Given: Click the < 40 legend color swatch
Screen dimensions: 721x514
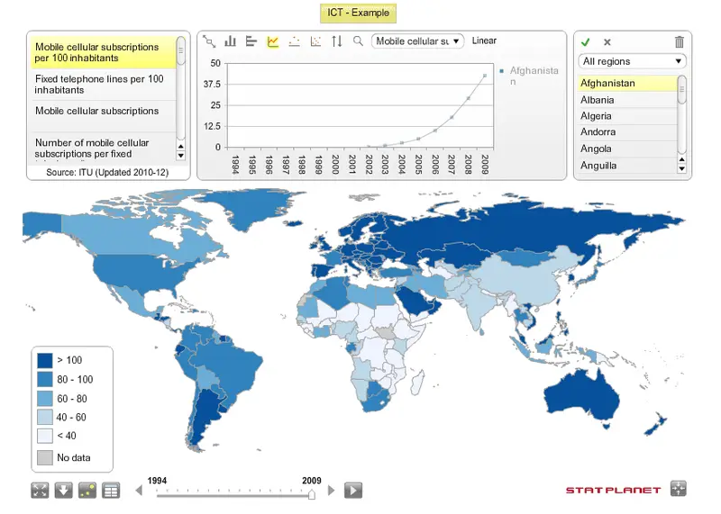Looking at the screenshot, I should click(x=44, y=436).
